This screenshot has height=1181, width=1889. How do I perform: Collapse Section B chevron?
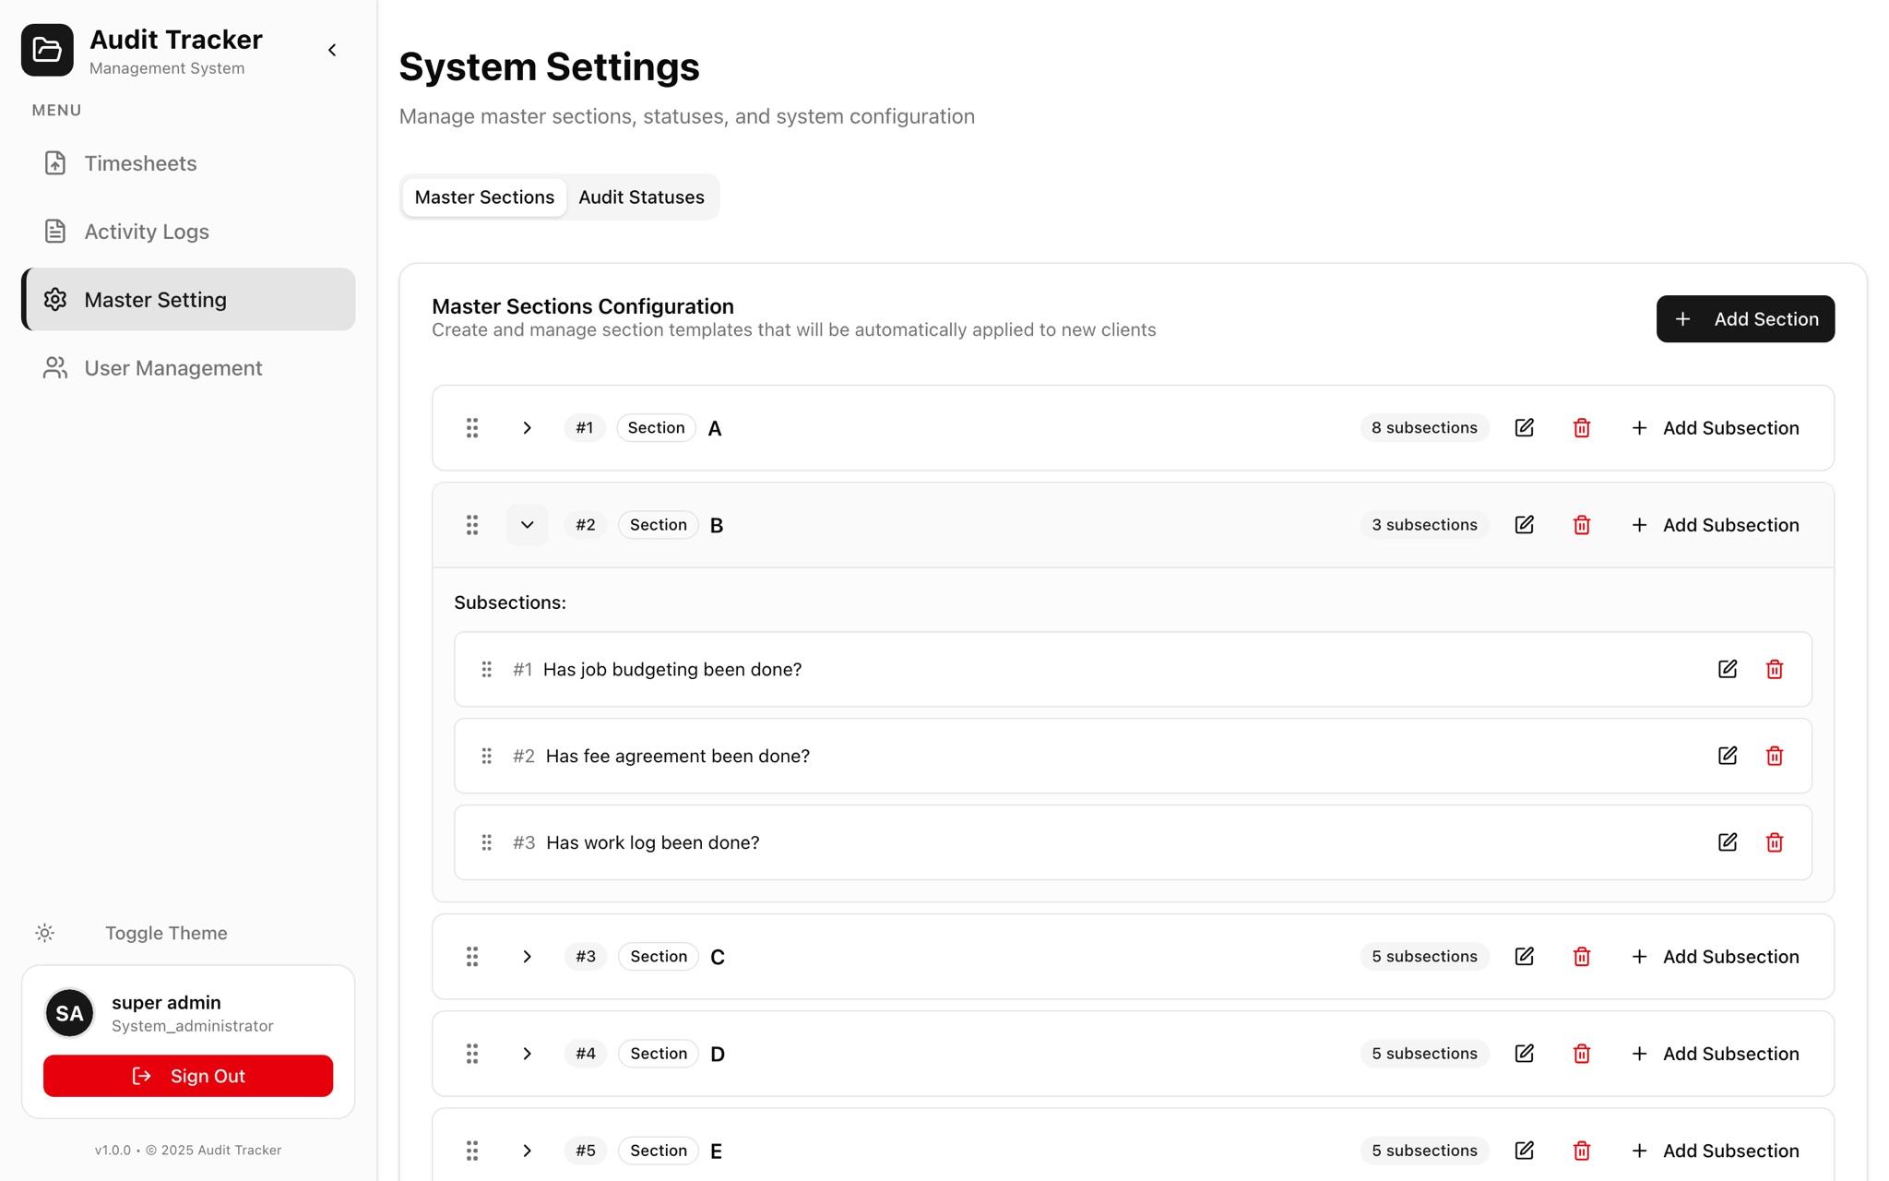point(527,525)
